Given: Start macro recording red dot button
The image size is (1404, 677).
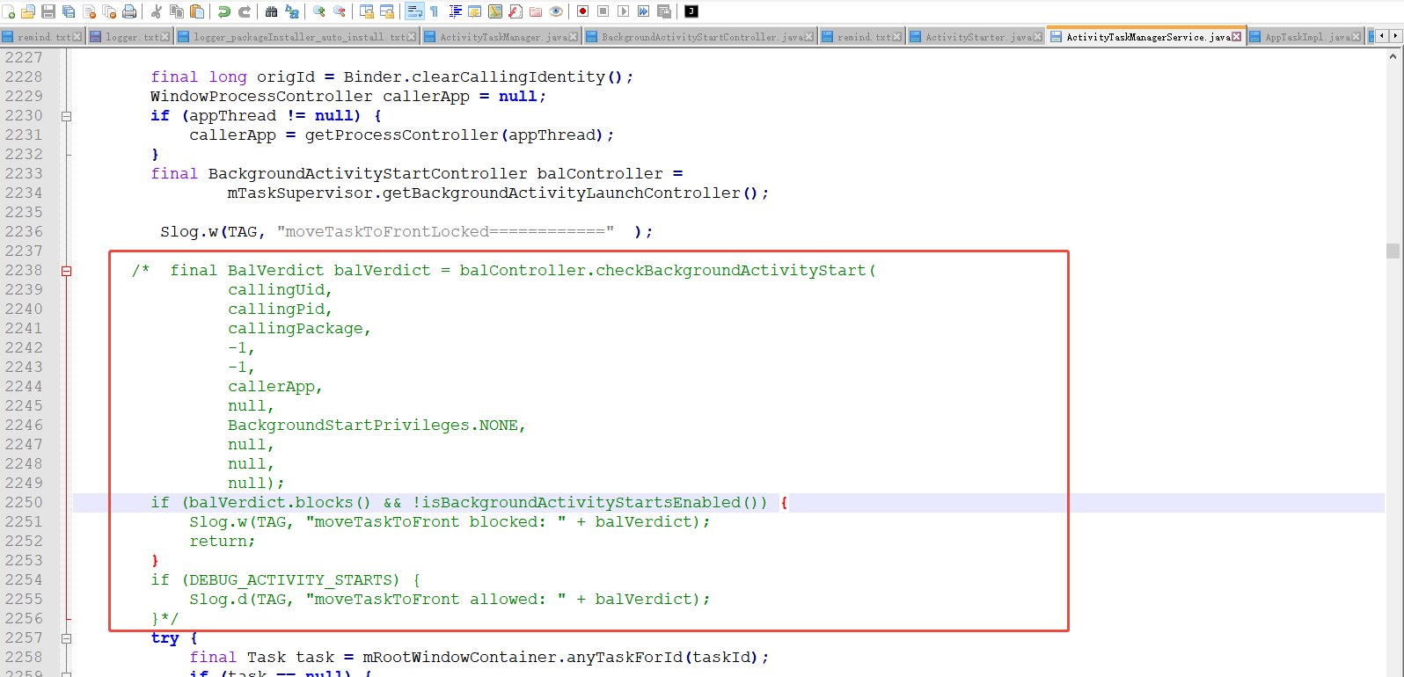Looking at the screenshot, I should pos(581,11).
